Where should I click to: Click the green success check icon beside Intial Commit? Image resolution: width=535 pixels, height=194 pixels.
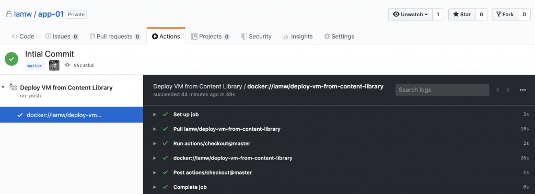coord(11,59)
